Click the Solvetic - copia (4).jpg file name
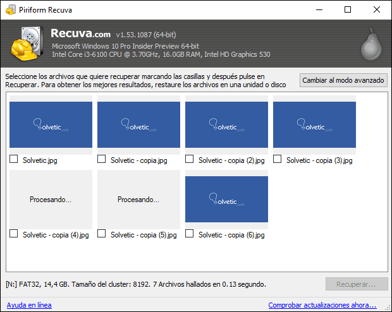This screenshot has height=312, width=392. (x=56, y=235)
